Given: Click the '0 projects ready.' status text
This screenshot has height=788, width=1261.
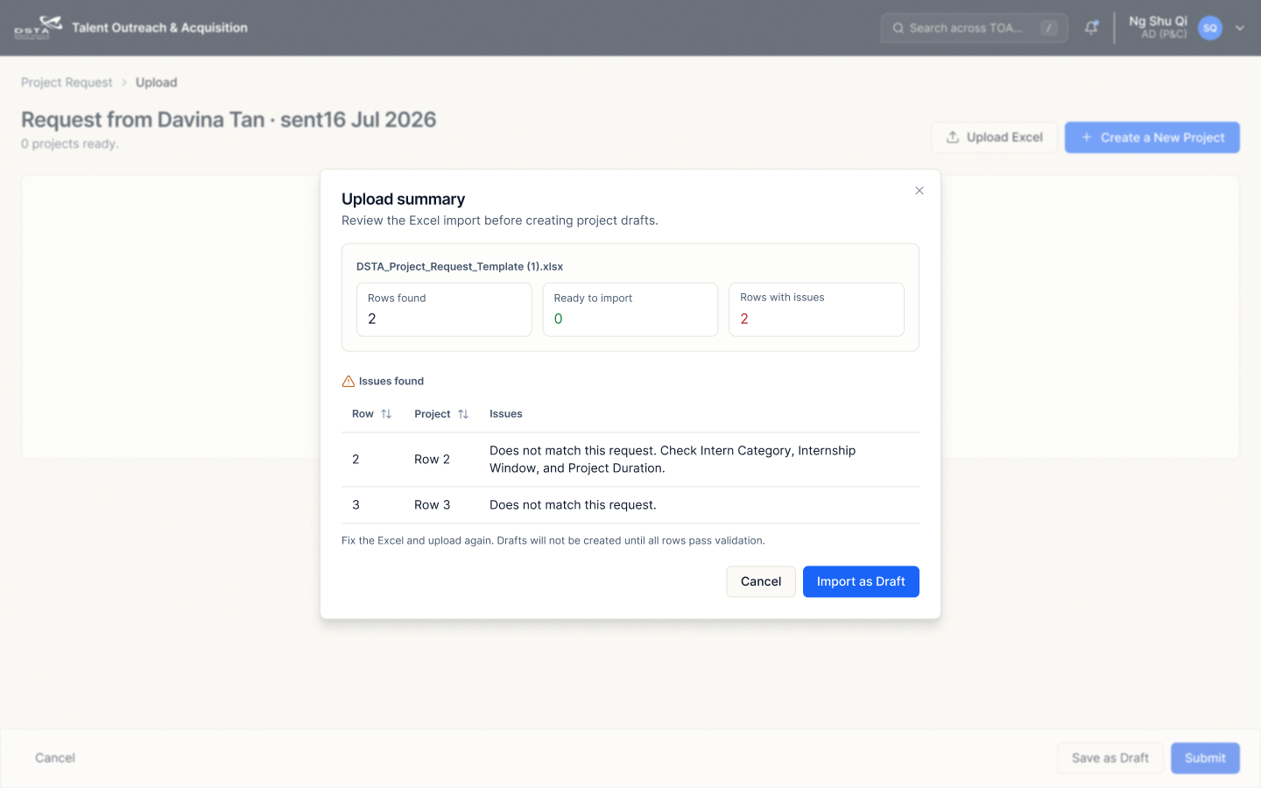Looking at the screenshot, I should coord(70,144).
